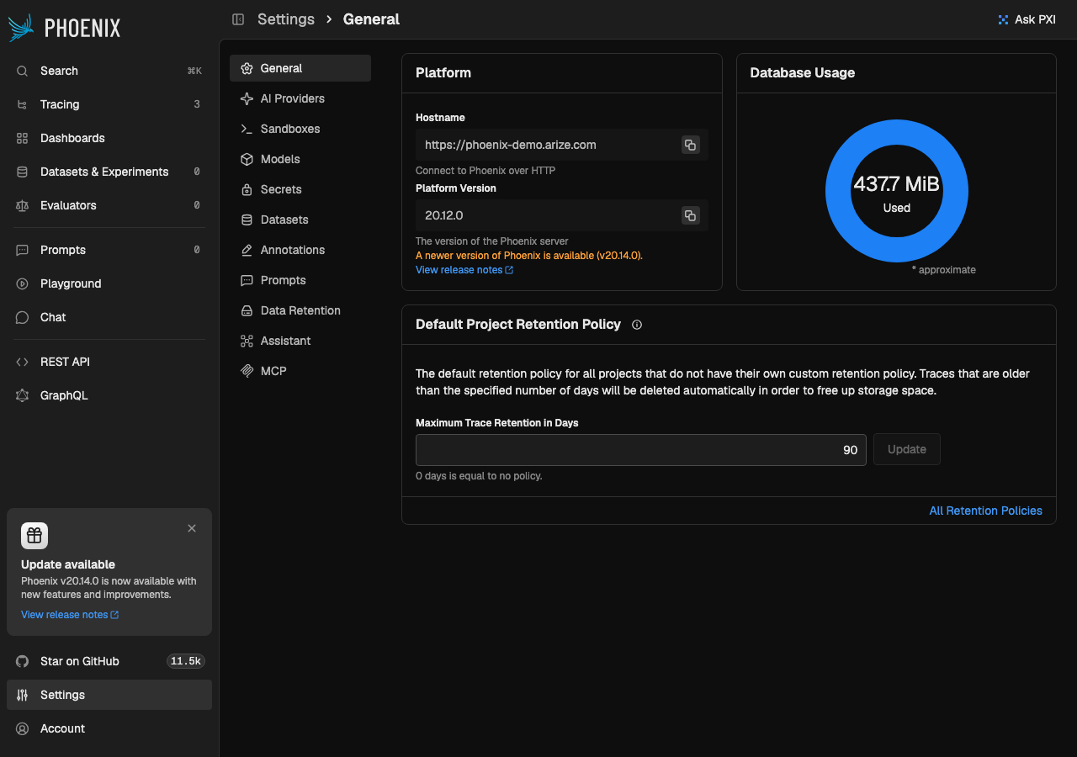Click the General breadcrumb title

pos(371,19)
